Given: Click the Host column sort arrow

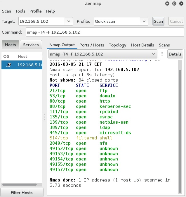Looking at the screenshot, I should click(x=42, y=56).
